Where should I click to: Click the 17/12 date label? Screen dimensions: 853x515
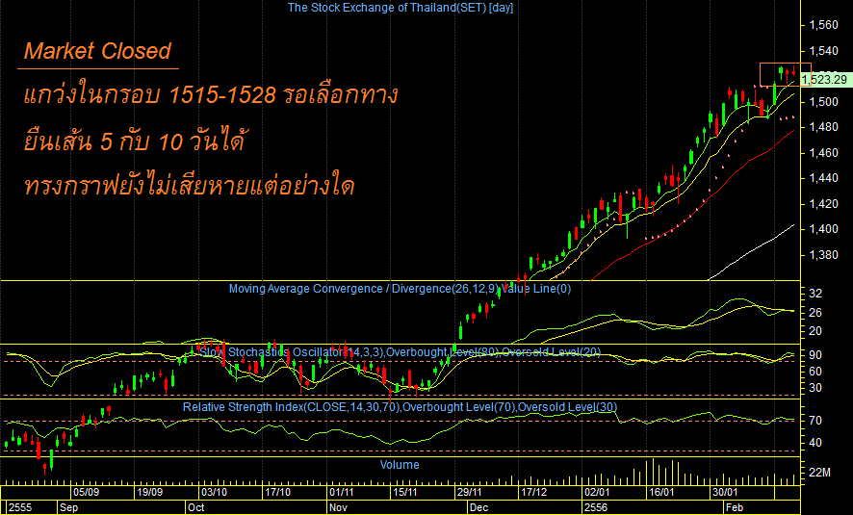(x=533, y=492)
